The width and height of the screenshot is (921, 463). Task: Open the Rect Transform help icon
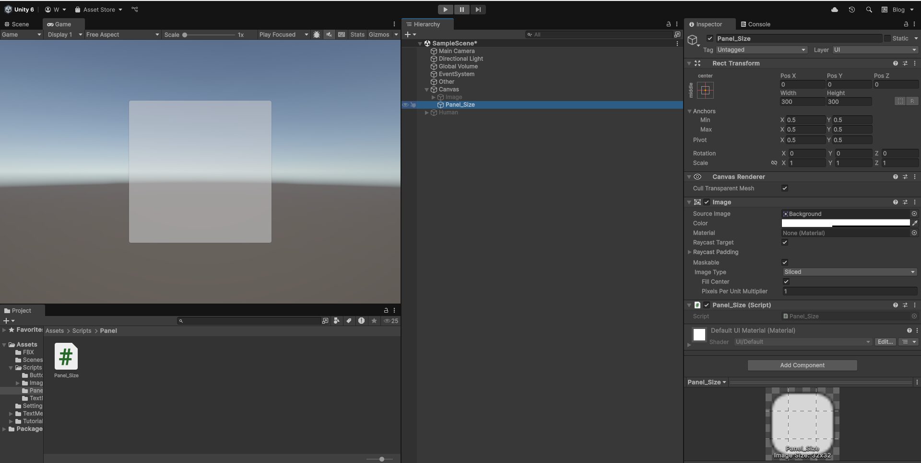tap(895, 63)
